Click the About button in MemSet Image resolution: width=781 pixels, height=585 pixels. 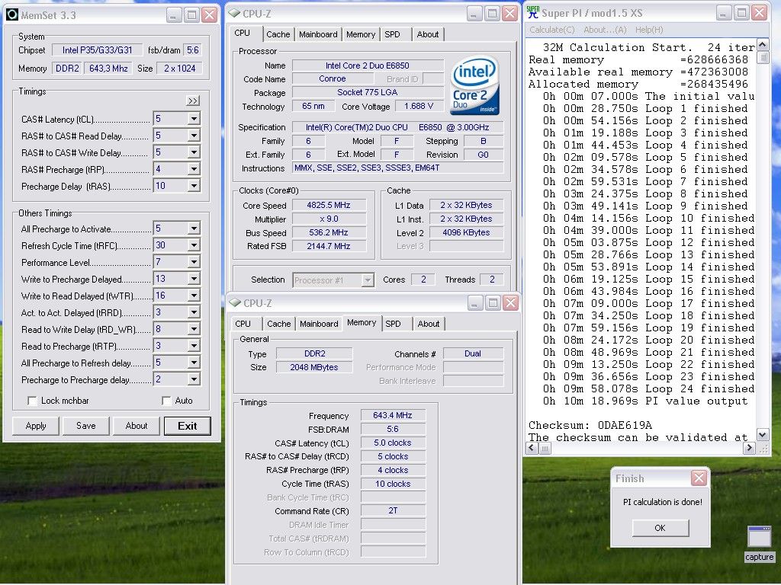137,426
